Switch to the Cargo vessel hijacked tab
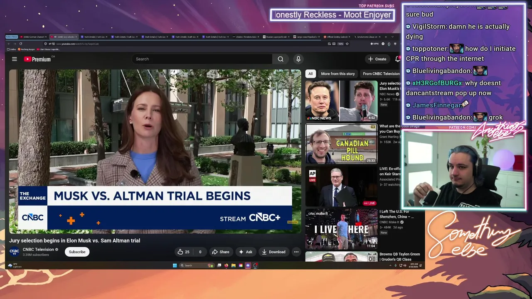Screen dimensions: 532x299 [306, 37]
